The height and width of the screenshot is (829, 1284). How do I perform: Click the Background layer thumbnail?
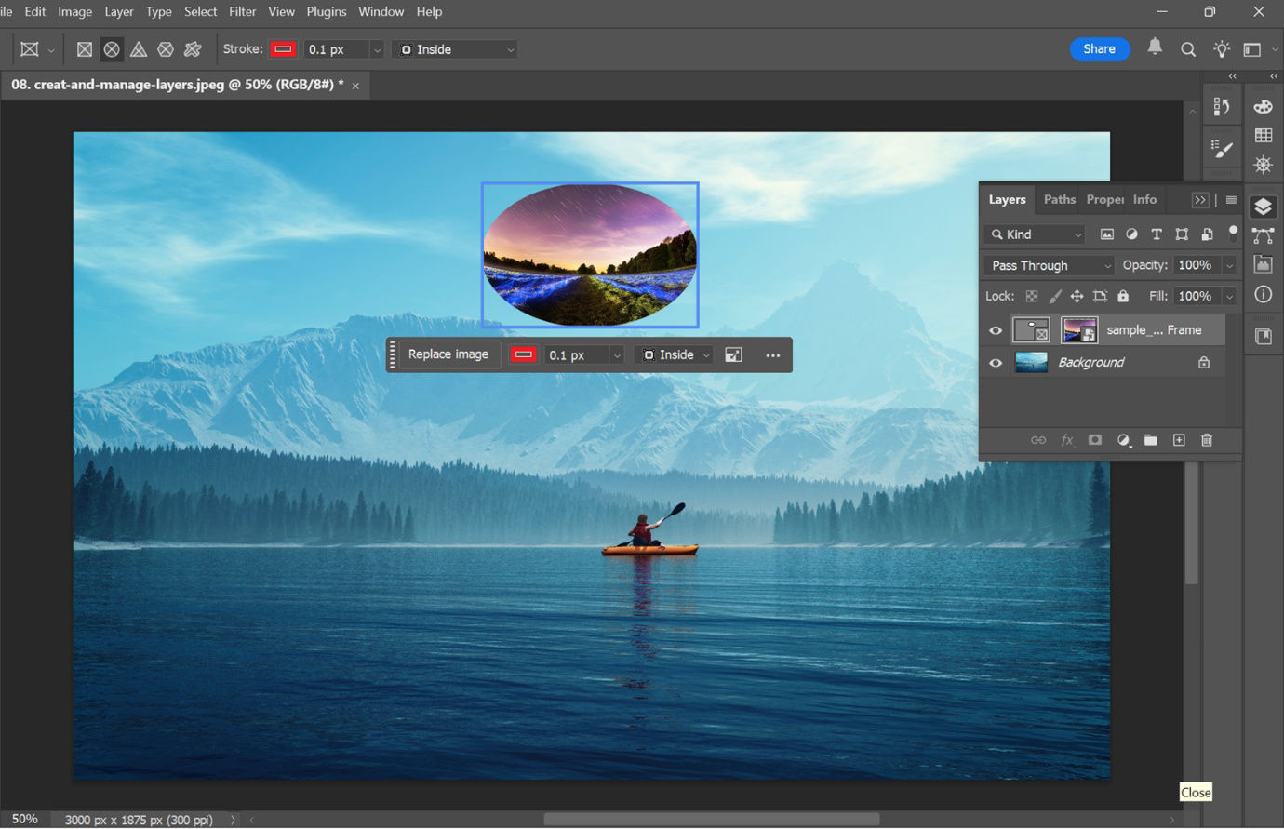pos(1031,363)
